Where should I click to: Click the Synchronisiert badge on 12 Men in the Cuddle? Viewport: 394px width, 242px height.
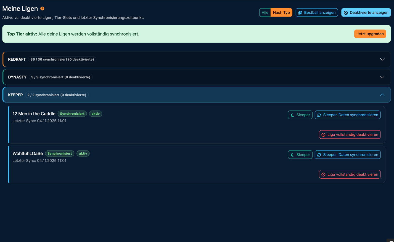click(x=72, y=114)
